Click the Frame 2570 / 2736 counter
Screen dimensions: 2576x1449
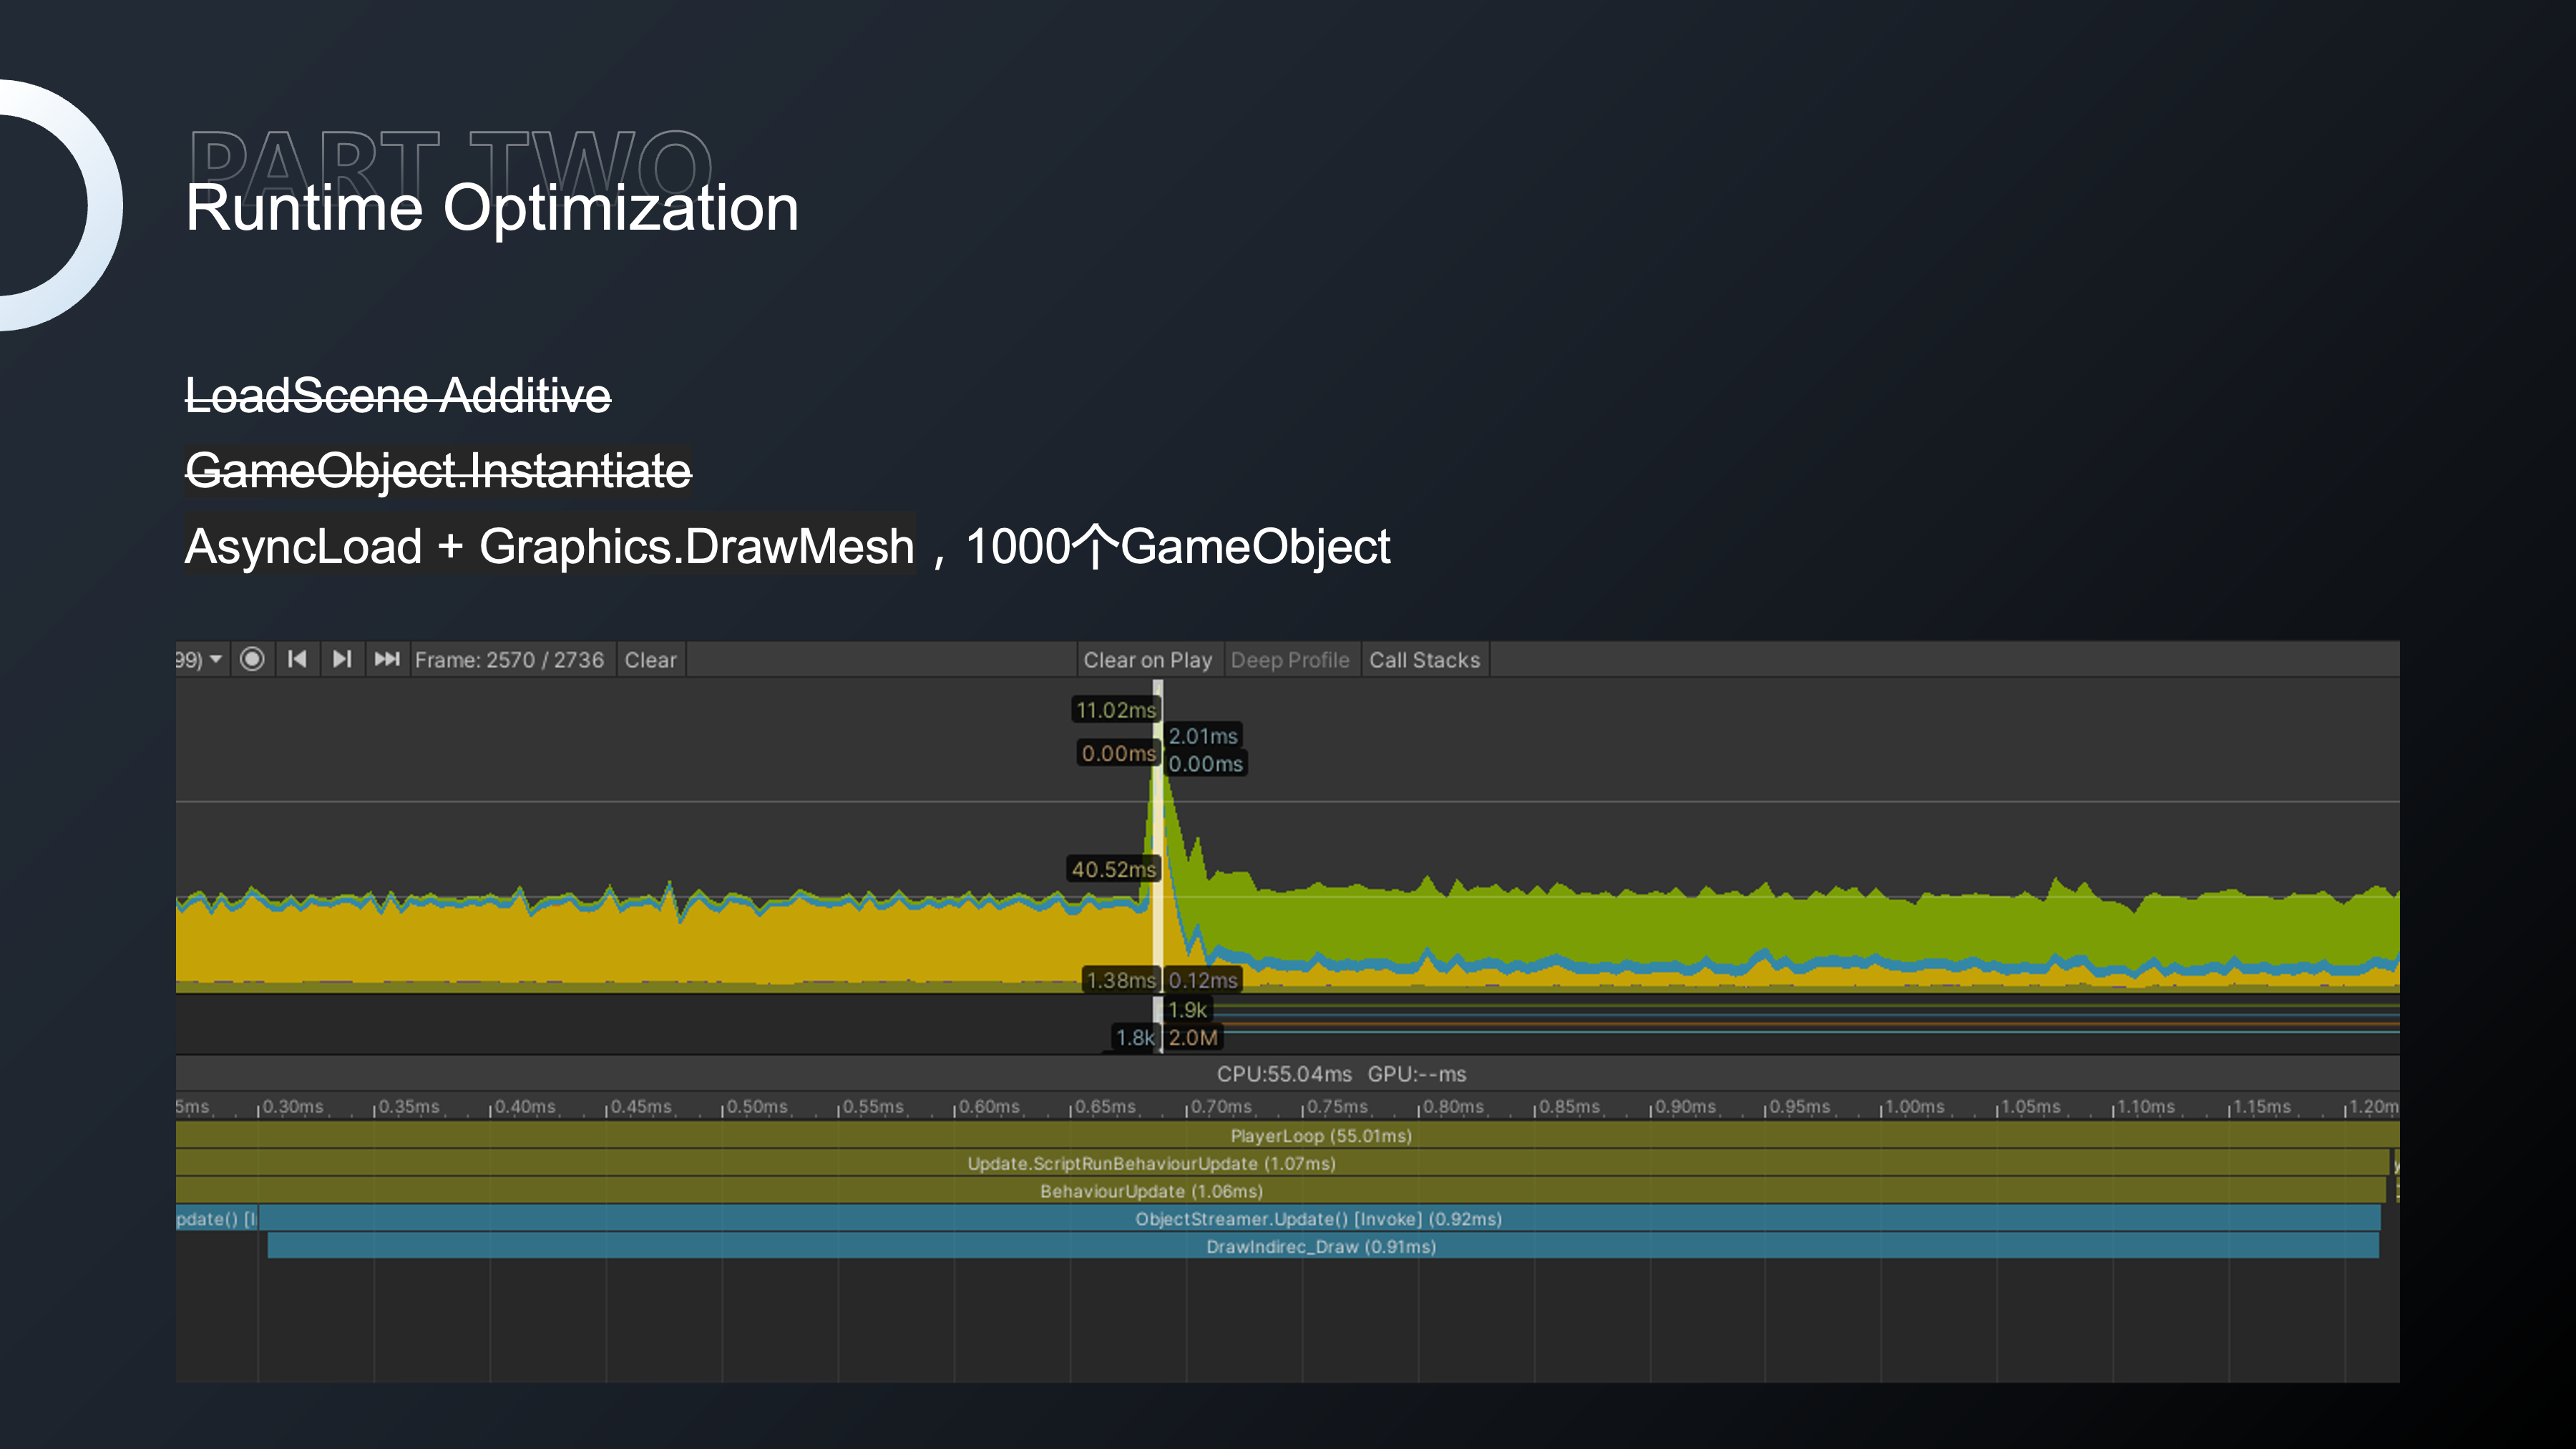(x=509, y=660)
